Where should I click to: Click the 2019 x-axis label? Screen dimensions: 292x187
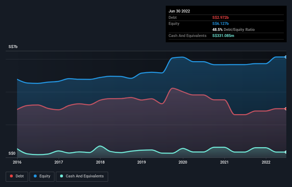[142, 162]
